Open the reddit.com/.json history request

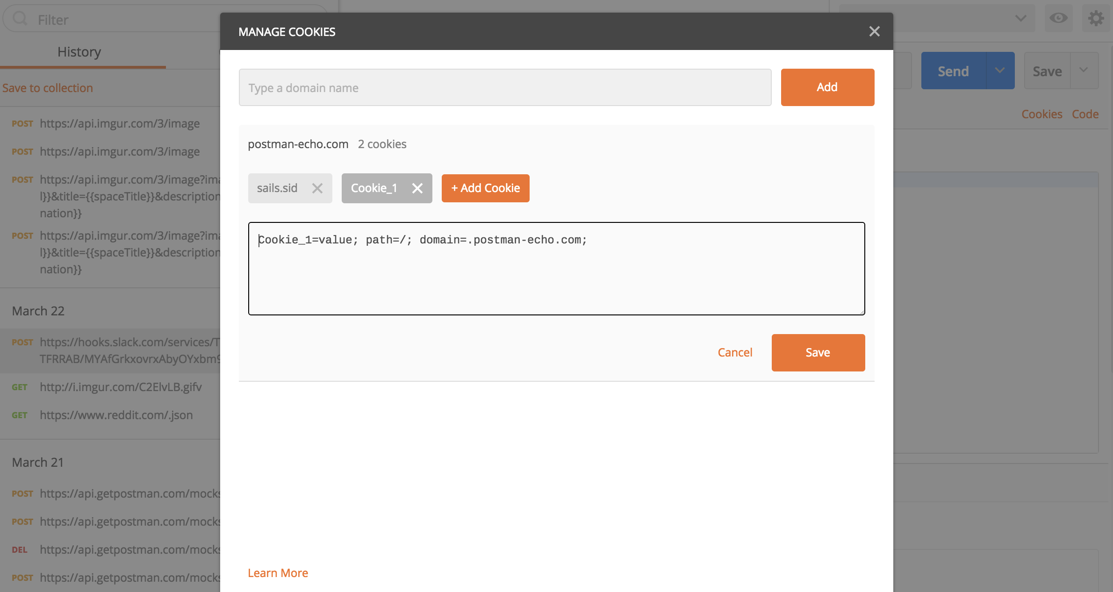pos(116,415)
